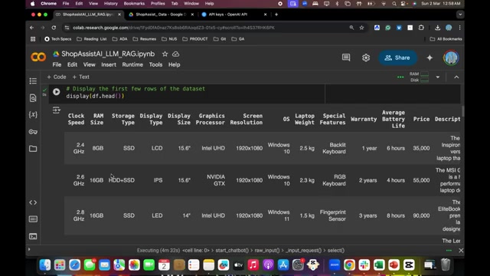Open the comments icon in Colab header
Viewport: 490px width, 276px height.
tap(346, 58)
